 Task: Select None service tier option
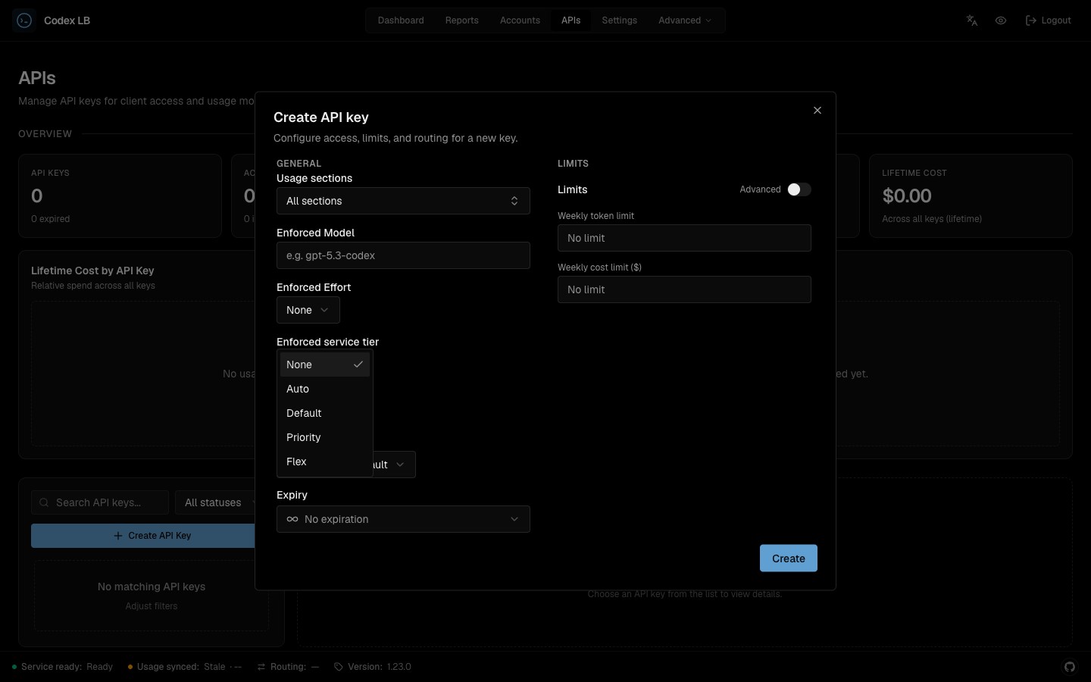pos(325,364)
